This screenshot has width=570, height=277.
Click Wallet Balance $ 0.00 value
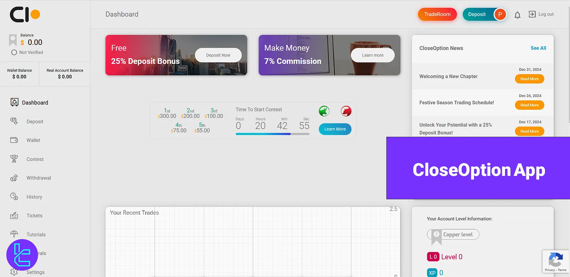19,77
